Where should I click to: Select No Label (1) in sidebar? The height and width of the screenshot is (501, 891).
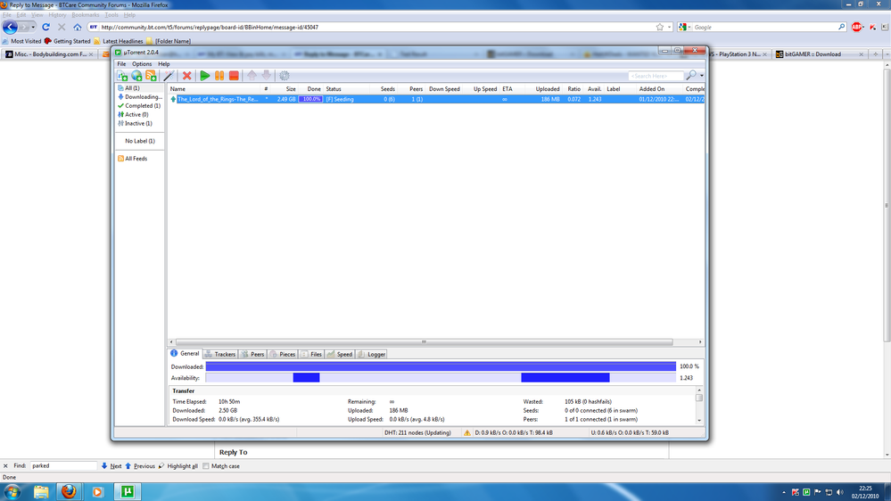(x=140, y=141)
